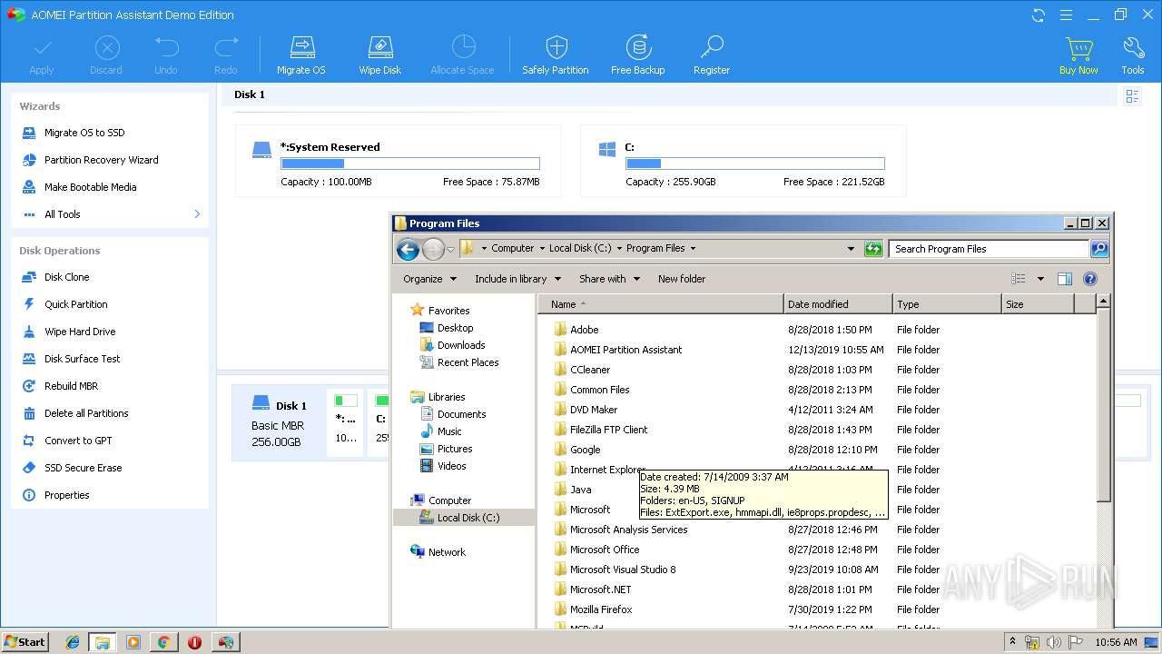Click Migrate OS toolbar icon
The image size is (1162, 654).
click(300, 54)
